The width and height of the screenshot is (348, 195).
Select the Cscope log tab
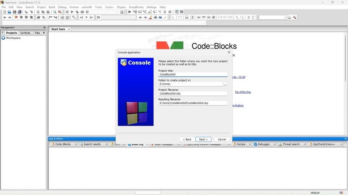(x=241, y=144)
